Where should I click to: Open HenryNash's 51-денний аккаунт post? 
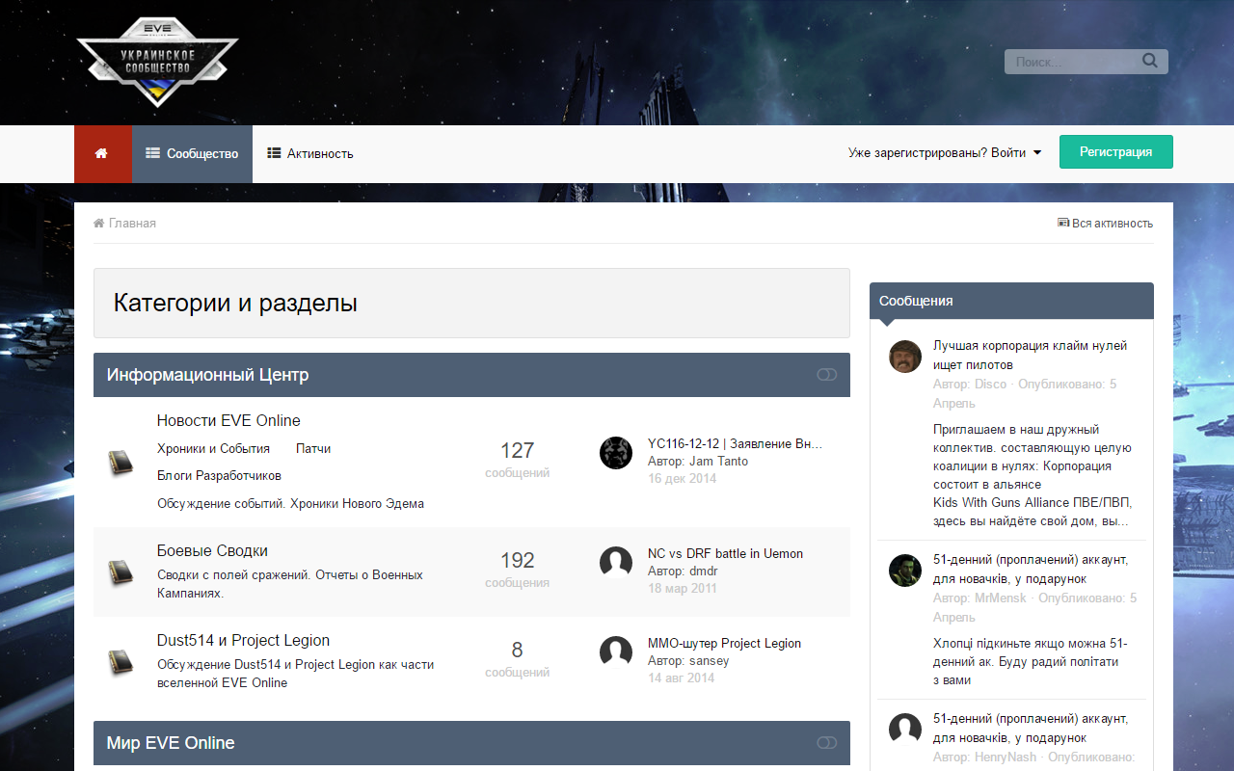click(x=1031, y=729)
